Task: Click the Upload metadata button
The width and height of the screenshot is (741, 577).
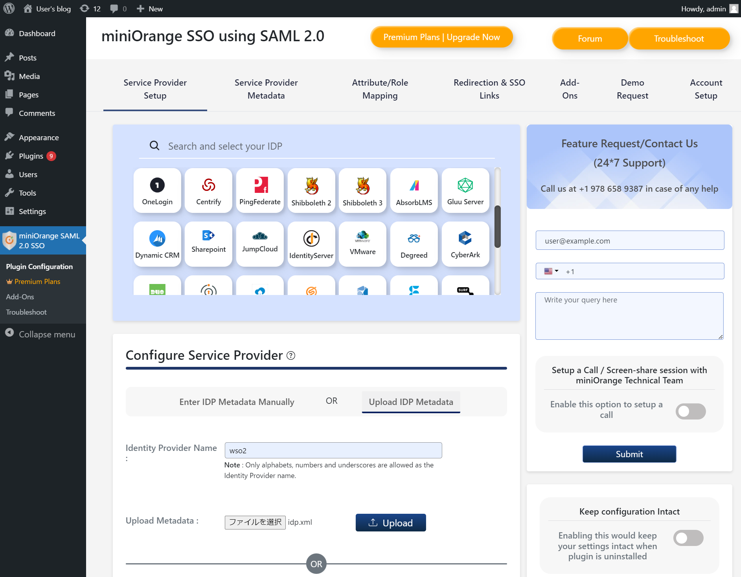Action: click(391, 523)
